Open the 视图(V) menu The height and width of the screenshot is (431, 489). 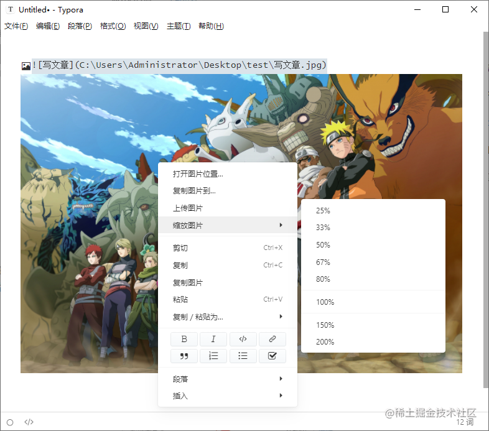146,26
